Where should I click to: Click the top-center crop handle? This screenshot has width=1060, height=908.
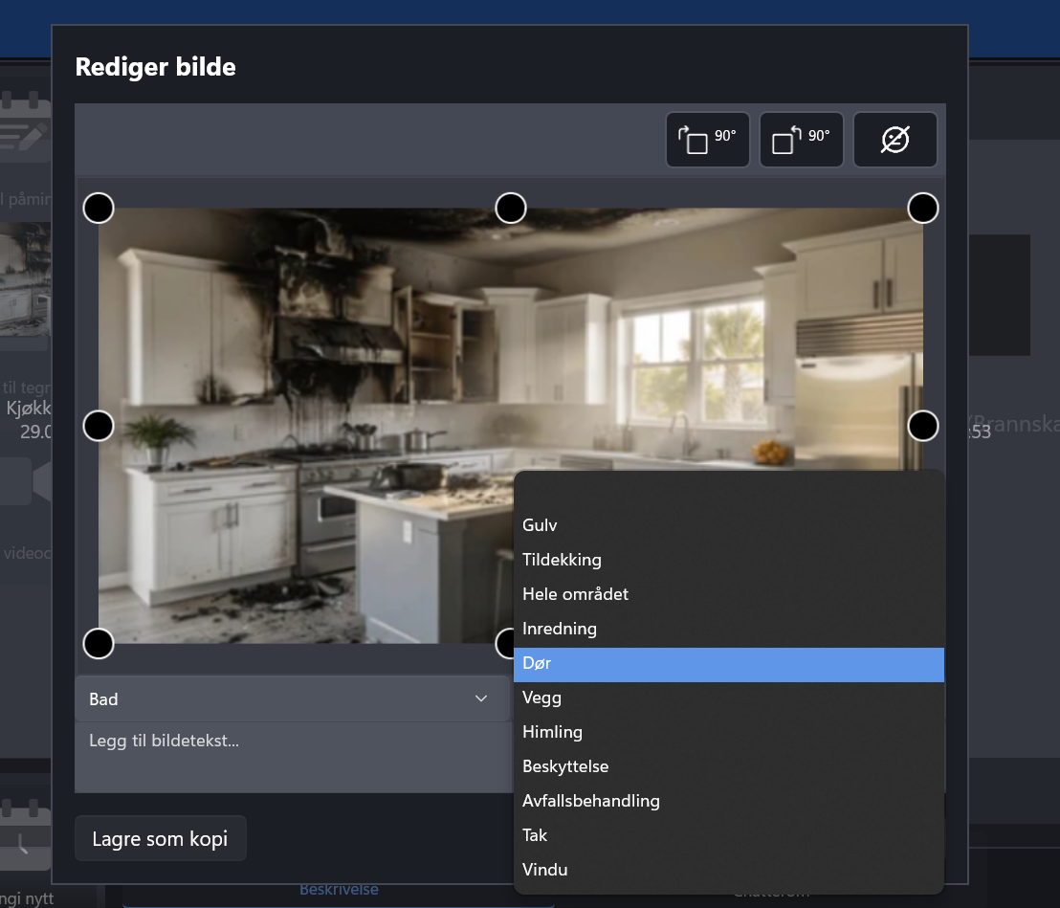[x=511, y=208]
